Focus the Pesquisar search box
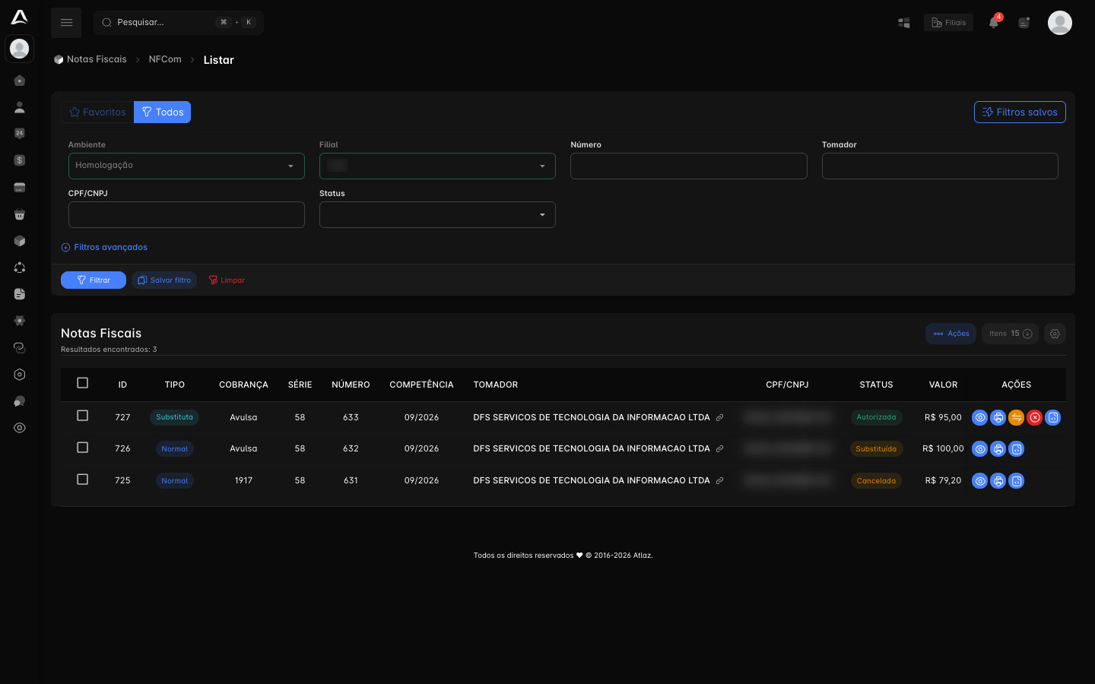 coord(179,23)
